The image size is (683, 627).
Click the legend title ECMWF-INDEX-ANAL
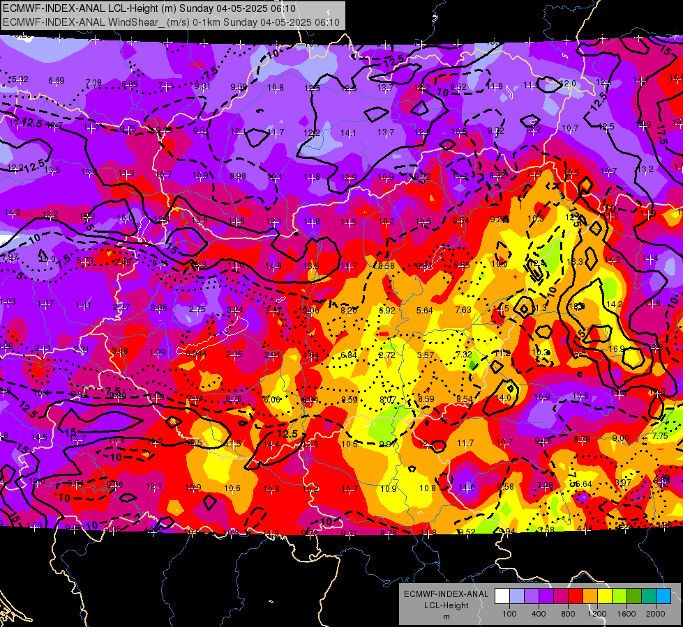[446, 594]
